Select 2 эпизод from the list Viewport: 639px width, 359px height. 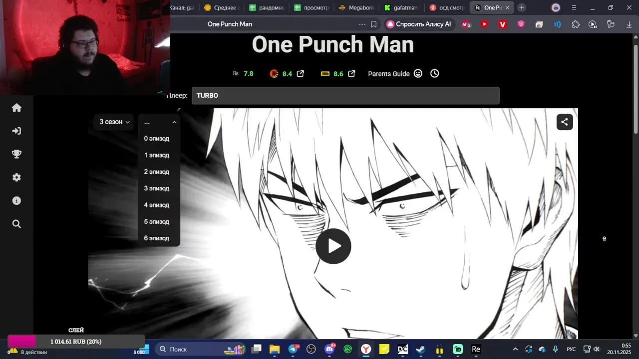coord(157,172)
